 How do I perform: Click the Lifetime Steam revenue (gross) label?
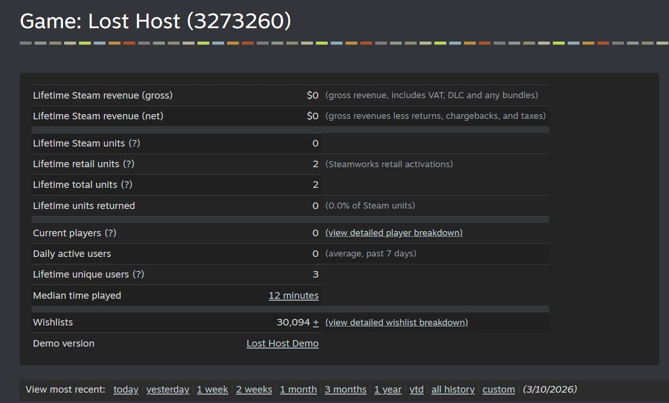(x=103, y=95)
